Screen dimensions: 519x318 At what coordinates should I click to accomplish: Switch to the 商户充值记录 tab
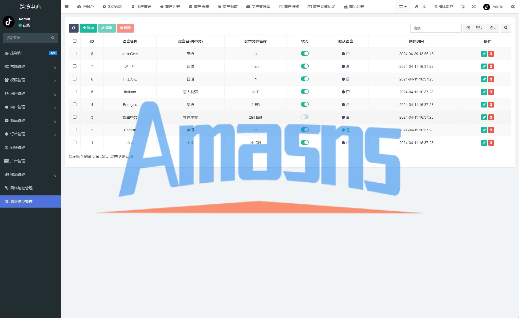coord(321,7)
